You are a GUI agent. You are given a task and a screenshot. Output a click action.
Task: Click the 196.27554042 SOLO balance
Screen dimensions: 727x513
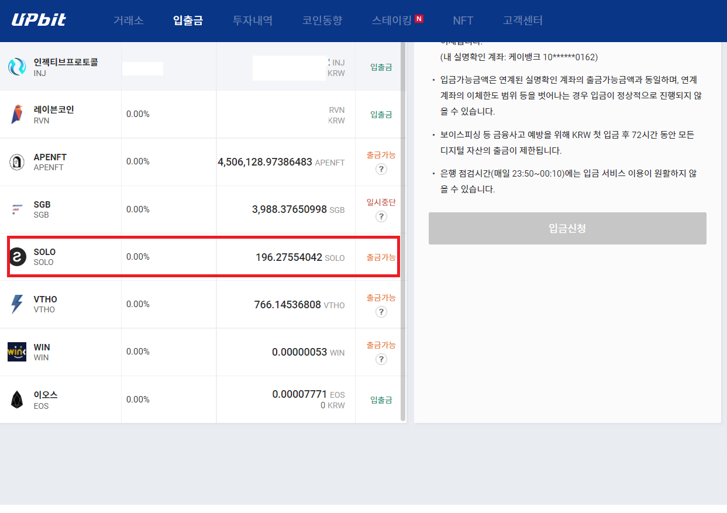point(300,257)
